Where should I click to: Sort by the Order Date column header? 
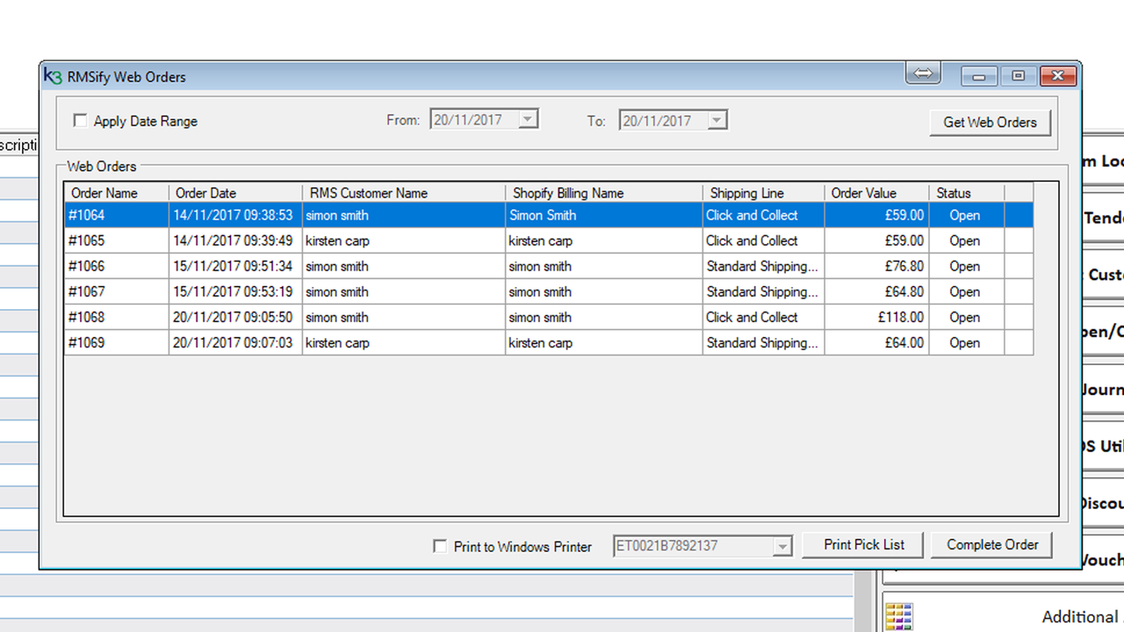(x=235, y=193)
